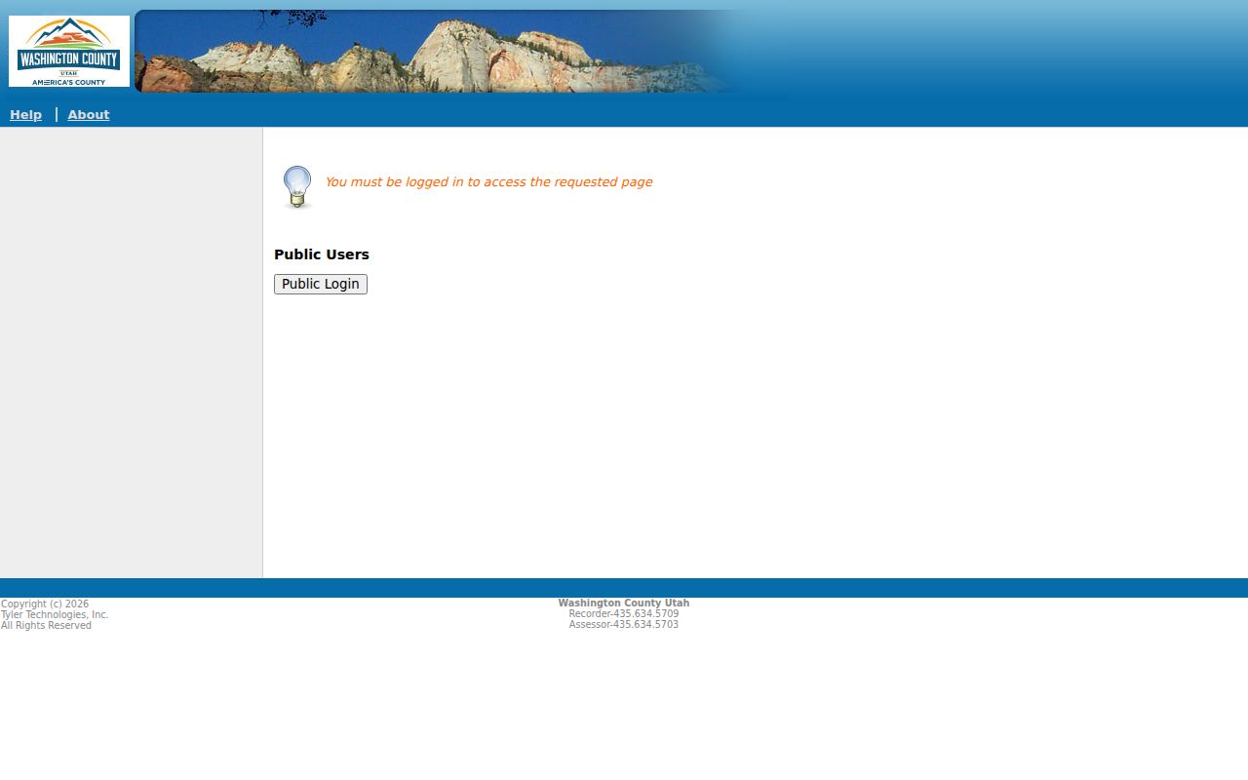Open the Help link
Image resolution: width=1248 pixels, height=780 pixels.
[x=25, y=115]
